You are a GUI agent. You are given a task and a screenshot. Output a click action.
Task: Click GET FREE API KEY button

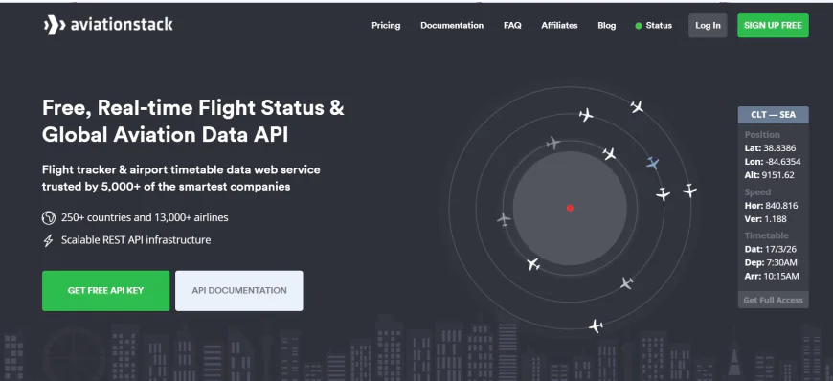105,291
